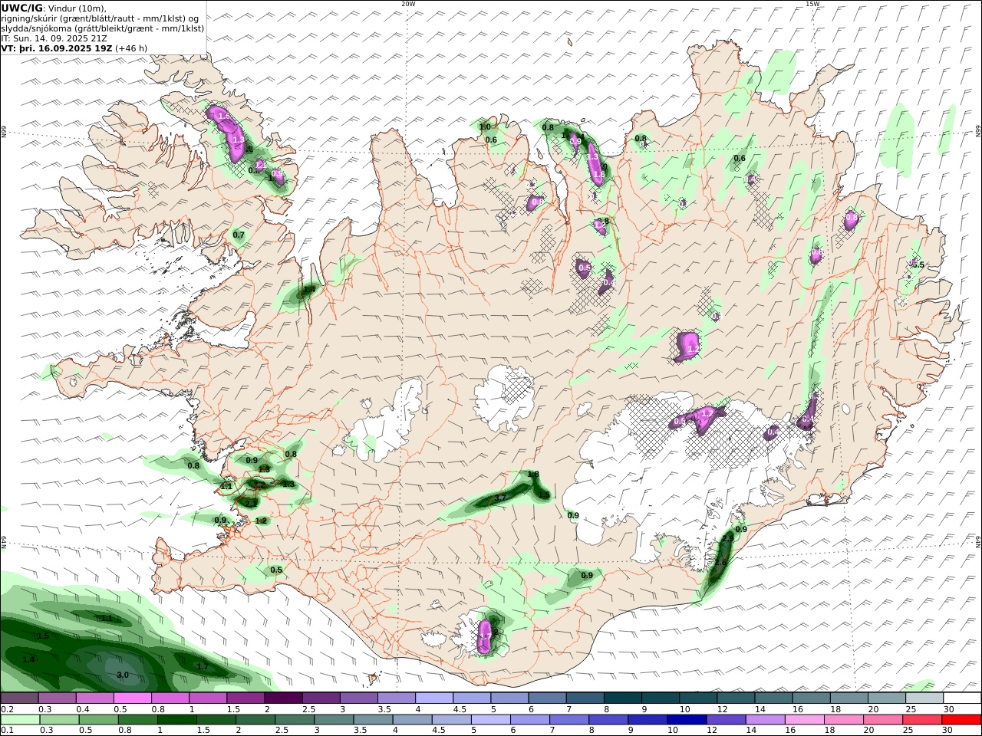Click the 'IT: Sun. 14. 09. 2025 21Z' line

click(54, 38)
